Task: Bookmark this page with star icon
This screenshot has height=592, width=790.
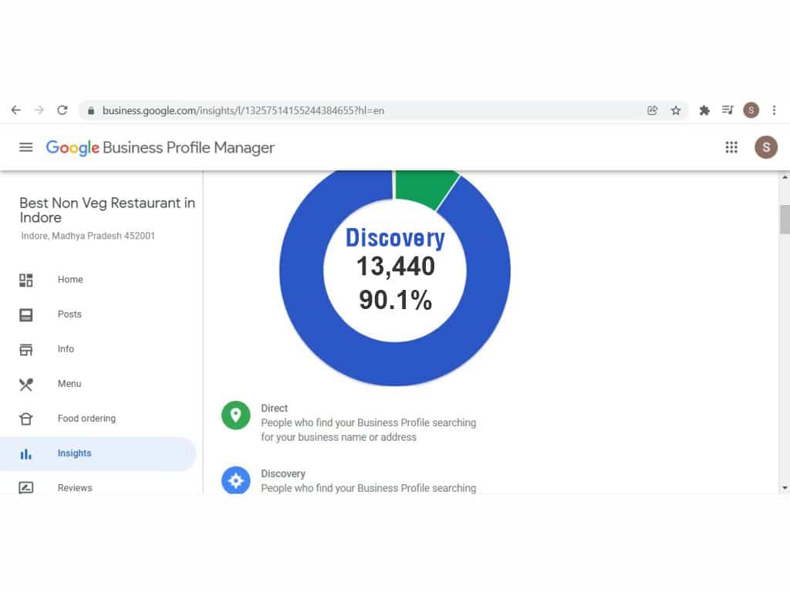Action: pos(676,110)
